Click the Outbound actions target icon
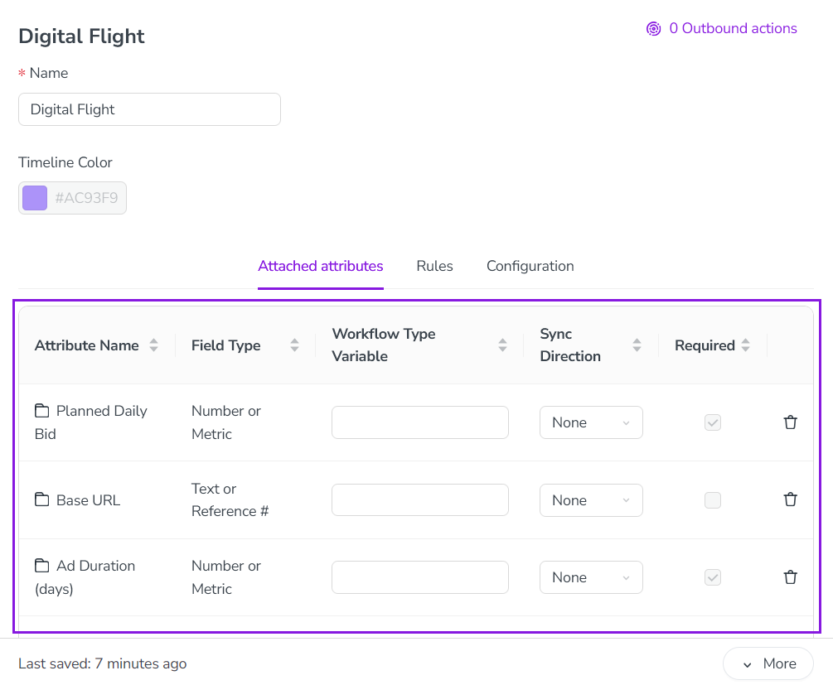Screen dimensions: 833x685 [653, 29]
